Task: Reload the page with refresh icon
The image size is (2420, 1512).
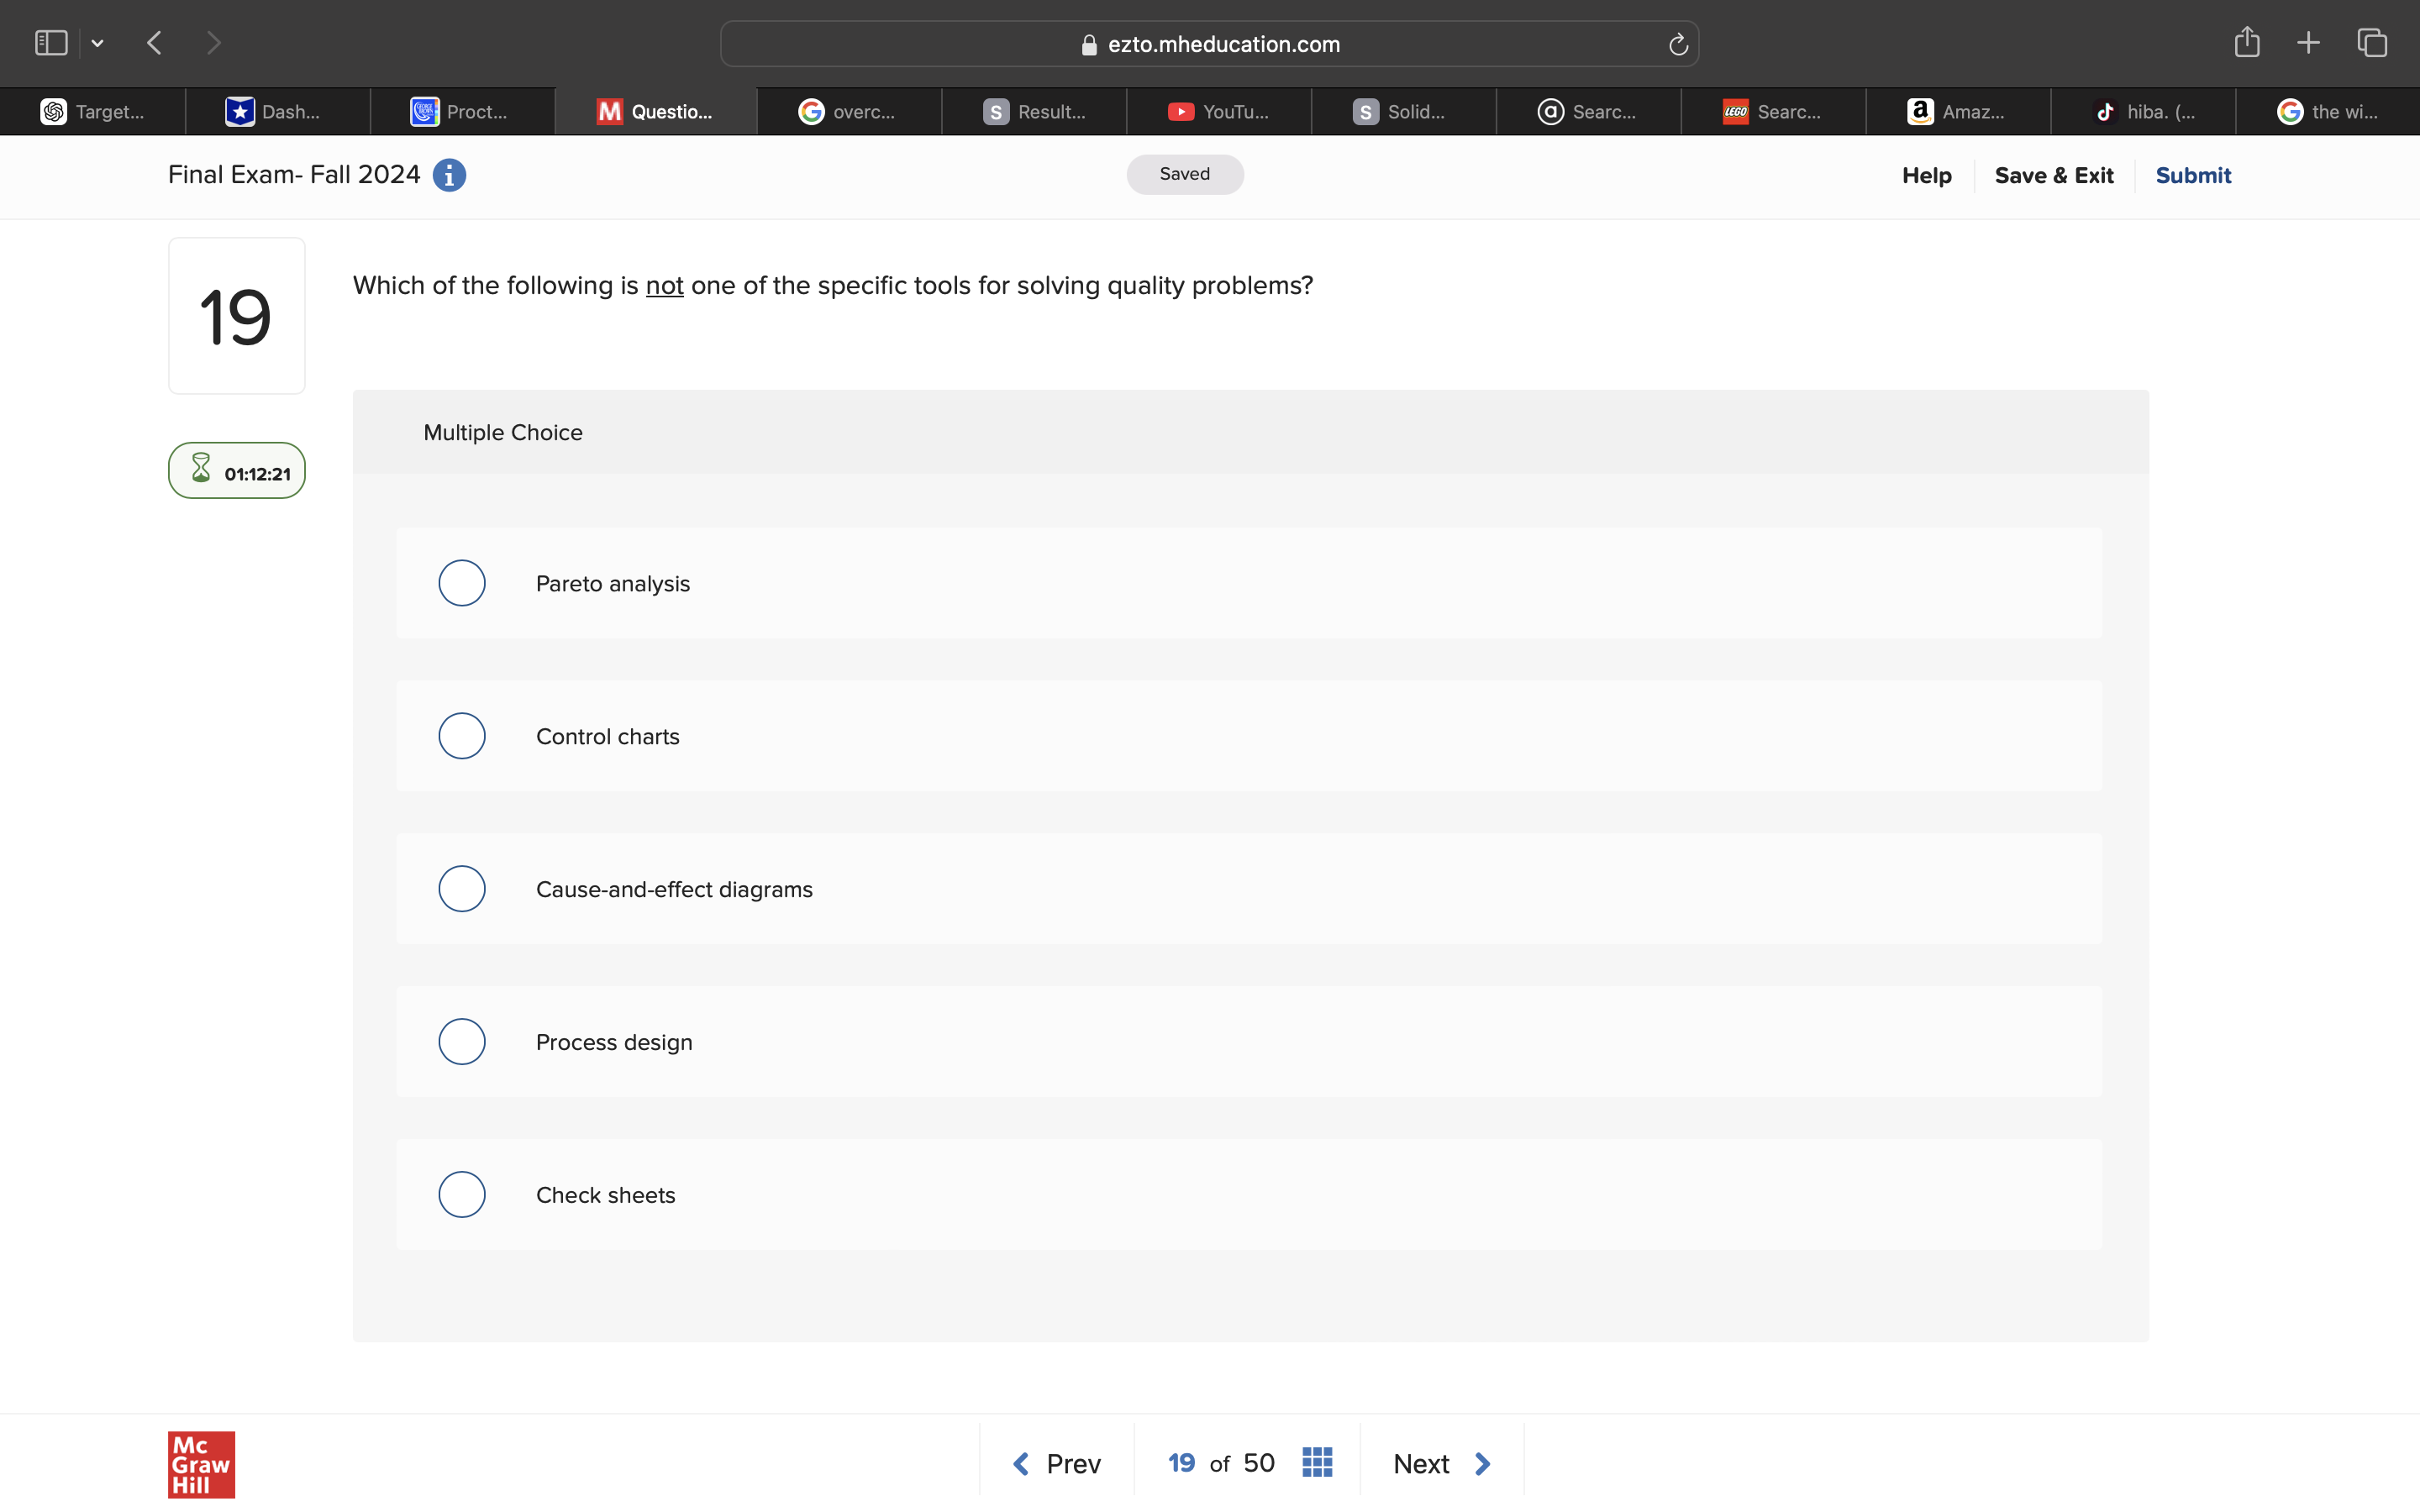Action: click(x=1678, y=45)
